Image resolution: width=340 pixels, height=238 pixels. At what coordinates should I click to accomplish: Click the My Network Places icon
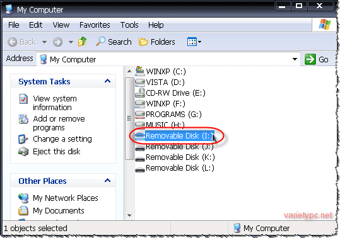click(23, 198)
